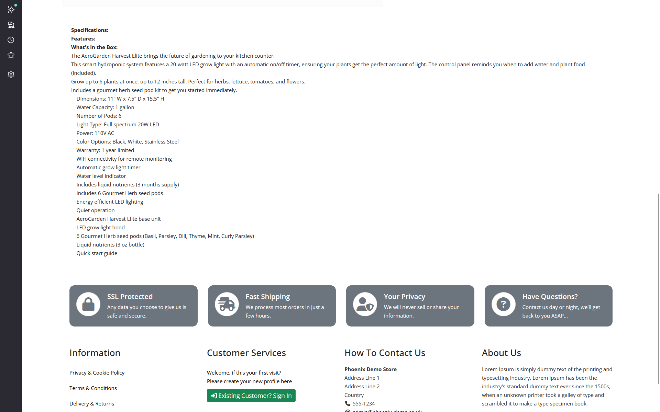Click the Your Privacy heading

point(405,297)
